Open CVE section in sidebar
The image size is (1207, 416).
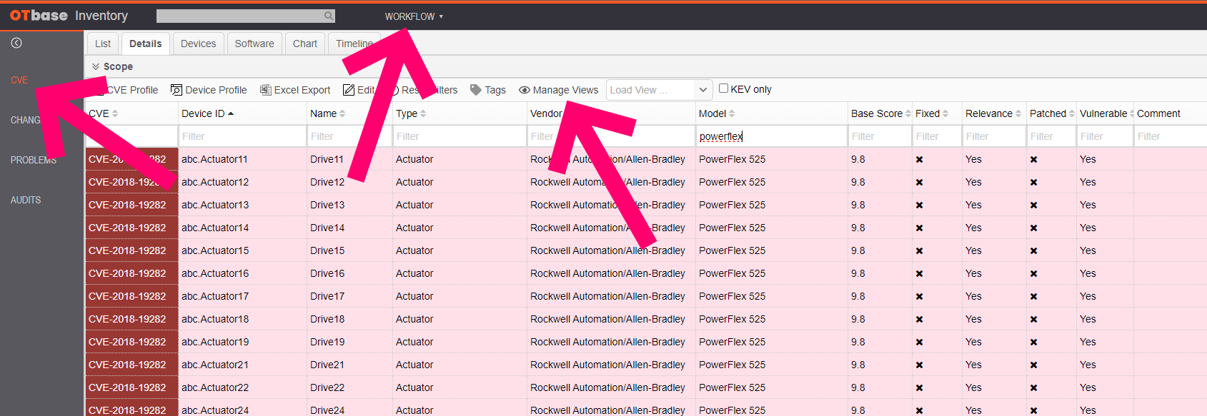click(19, 80)
